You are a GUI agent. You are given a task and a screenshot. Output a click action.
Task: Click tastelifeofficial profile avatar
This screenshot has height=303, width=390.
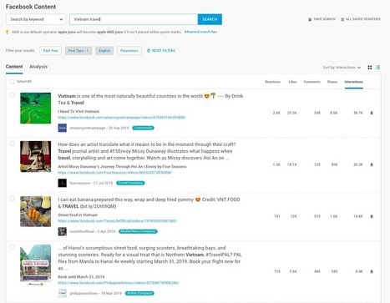point(63,231)
